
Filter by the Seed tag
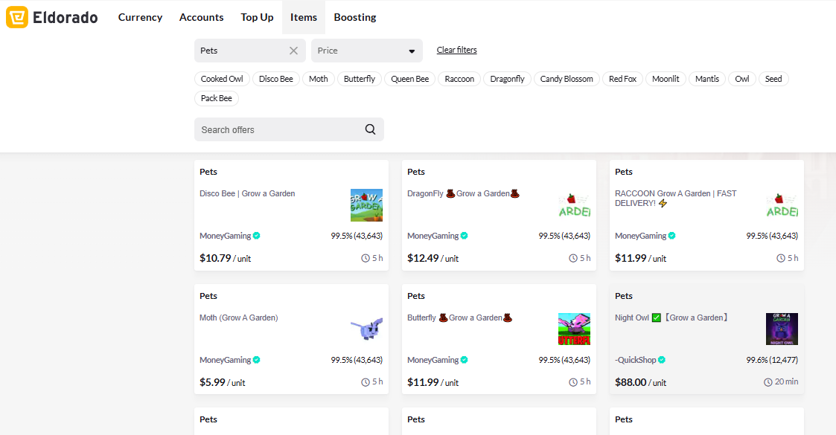coord(773,79)
